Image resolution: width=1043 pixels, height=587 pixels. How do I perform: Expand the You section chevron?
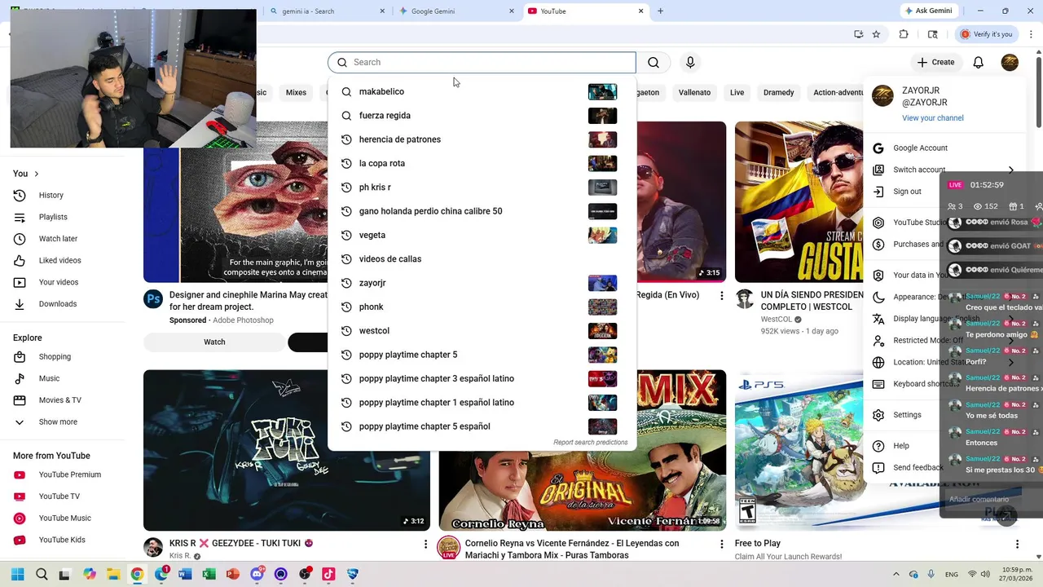tap(36, 174)
